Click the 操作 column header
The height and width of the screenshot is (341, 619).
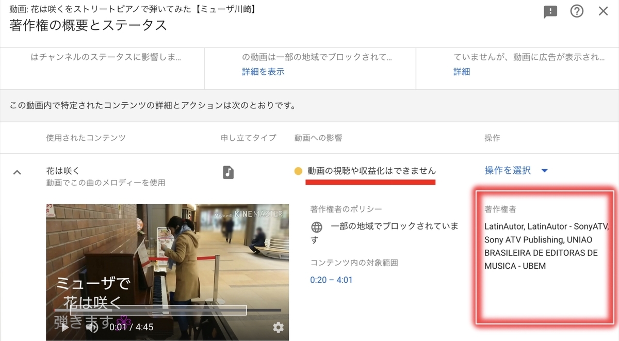[492, 138]
